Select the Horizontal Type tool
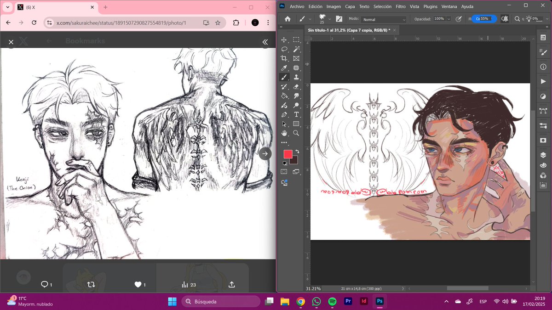The image size is (552, 310). point(296,114)
